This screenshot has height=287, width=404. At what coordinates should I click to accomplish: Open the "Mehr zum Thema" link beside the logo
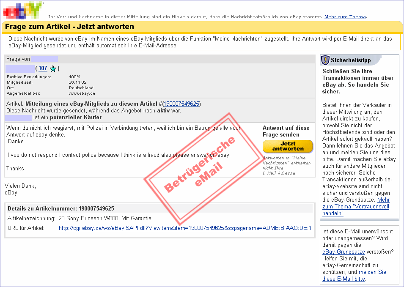pos(345,17)
